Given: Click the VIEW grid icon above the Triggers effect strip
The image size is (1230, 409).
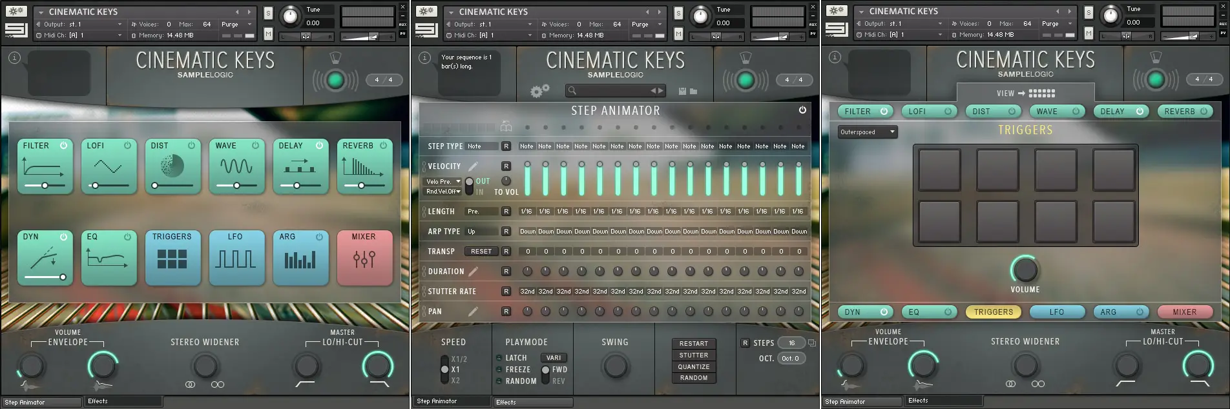Looking at the screenshot, I should point(1042,94).
